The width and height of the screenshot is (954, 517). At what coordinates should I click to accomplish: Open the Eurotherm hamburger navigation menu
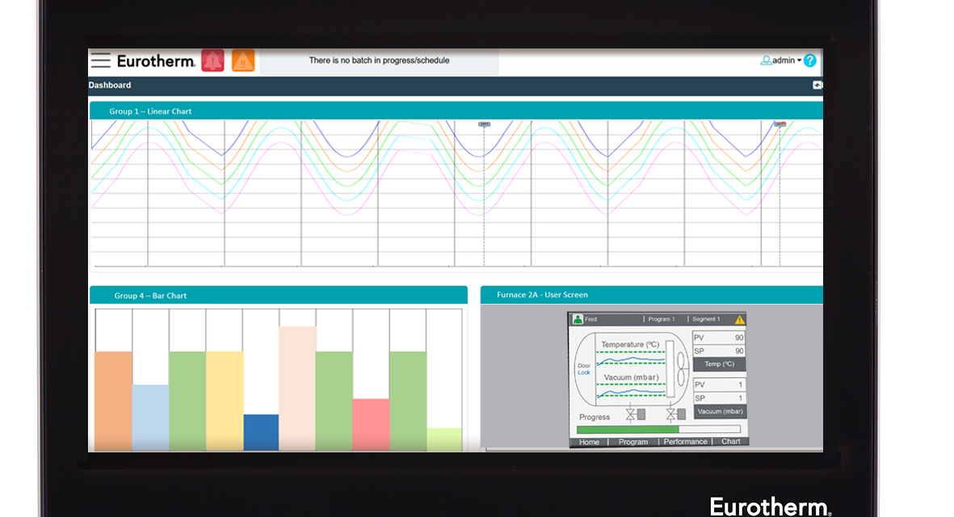100,60
